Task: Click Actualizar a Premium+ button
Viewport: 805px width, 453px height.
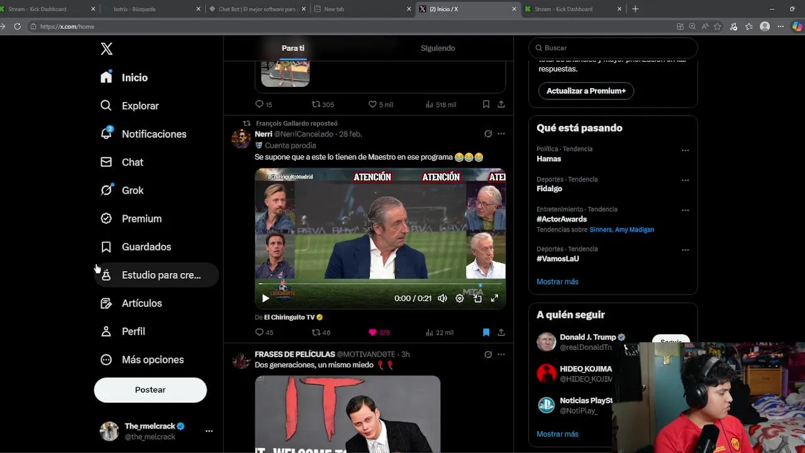Action: coord(586,91)
